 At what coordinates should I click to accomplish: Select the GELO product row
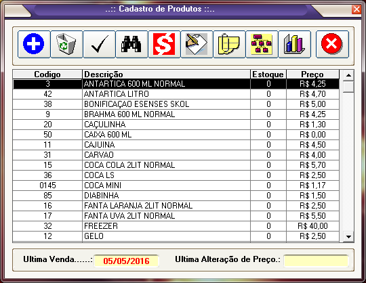tap(176, 236)
